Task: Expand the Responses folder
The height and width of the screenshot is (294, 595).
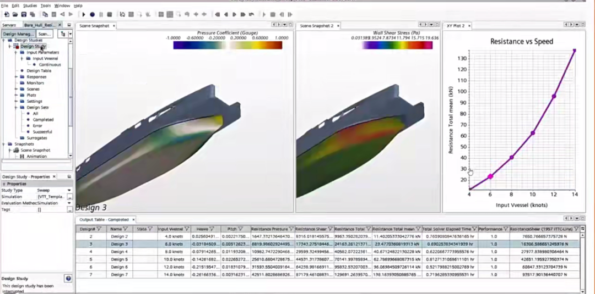Action: coord(16,77)
